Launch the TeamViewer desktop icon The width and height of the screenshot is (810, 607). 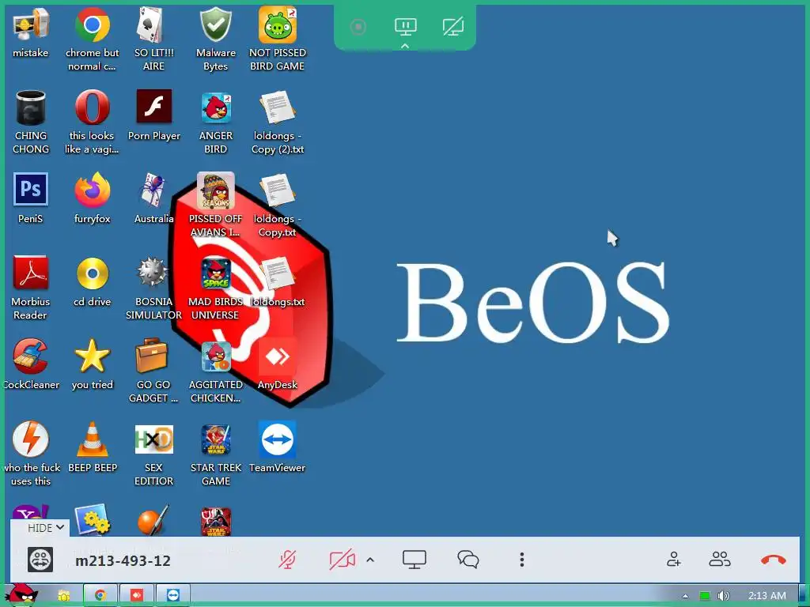(278, 439)
